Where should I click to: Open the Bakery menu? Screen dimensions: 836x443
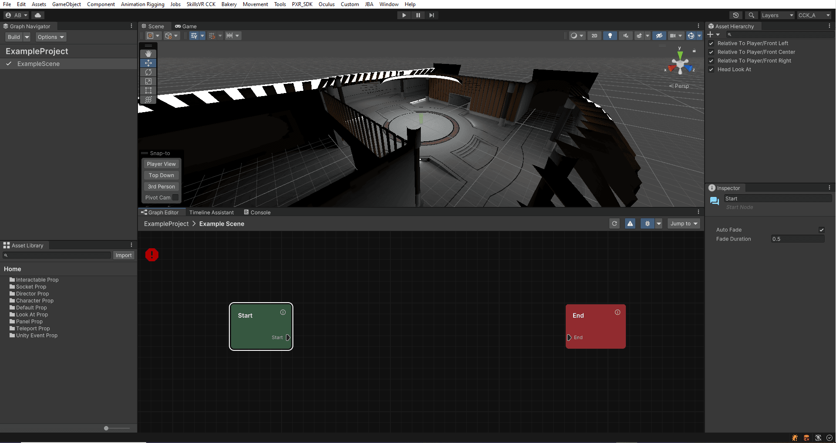point(229,4)
